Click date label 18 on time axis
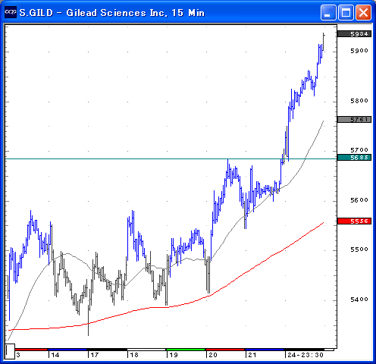This screenshot has width=376, height=364. pyautogui.click(x=134, y=355)
